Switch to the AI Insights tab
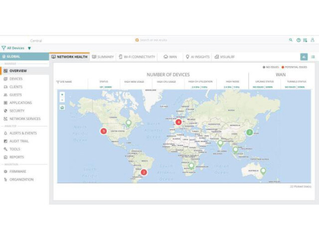 point(197,57)
